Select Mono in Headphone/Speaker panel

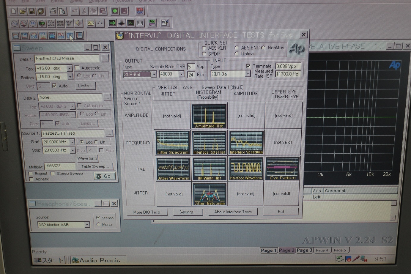pyautogui.click(x=98, y=224)
